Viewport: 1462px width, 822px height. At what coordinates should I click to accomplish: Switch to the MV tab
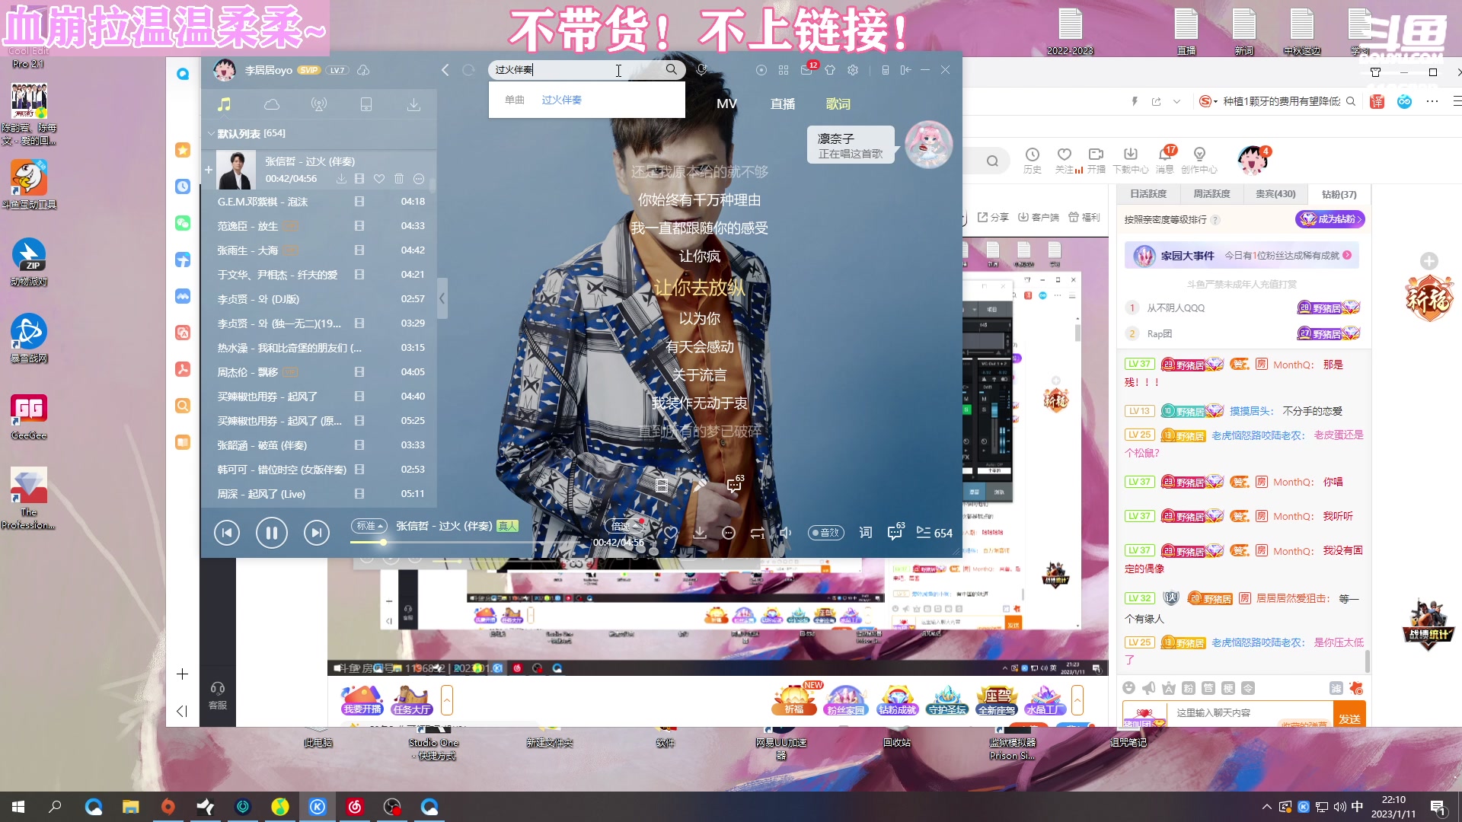pyautogui.click(x=726, y=104)
